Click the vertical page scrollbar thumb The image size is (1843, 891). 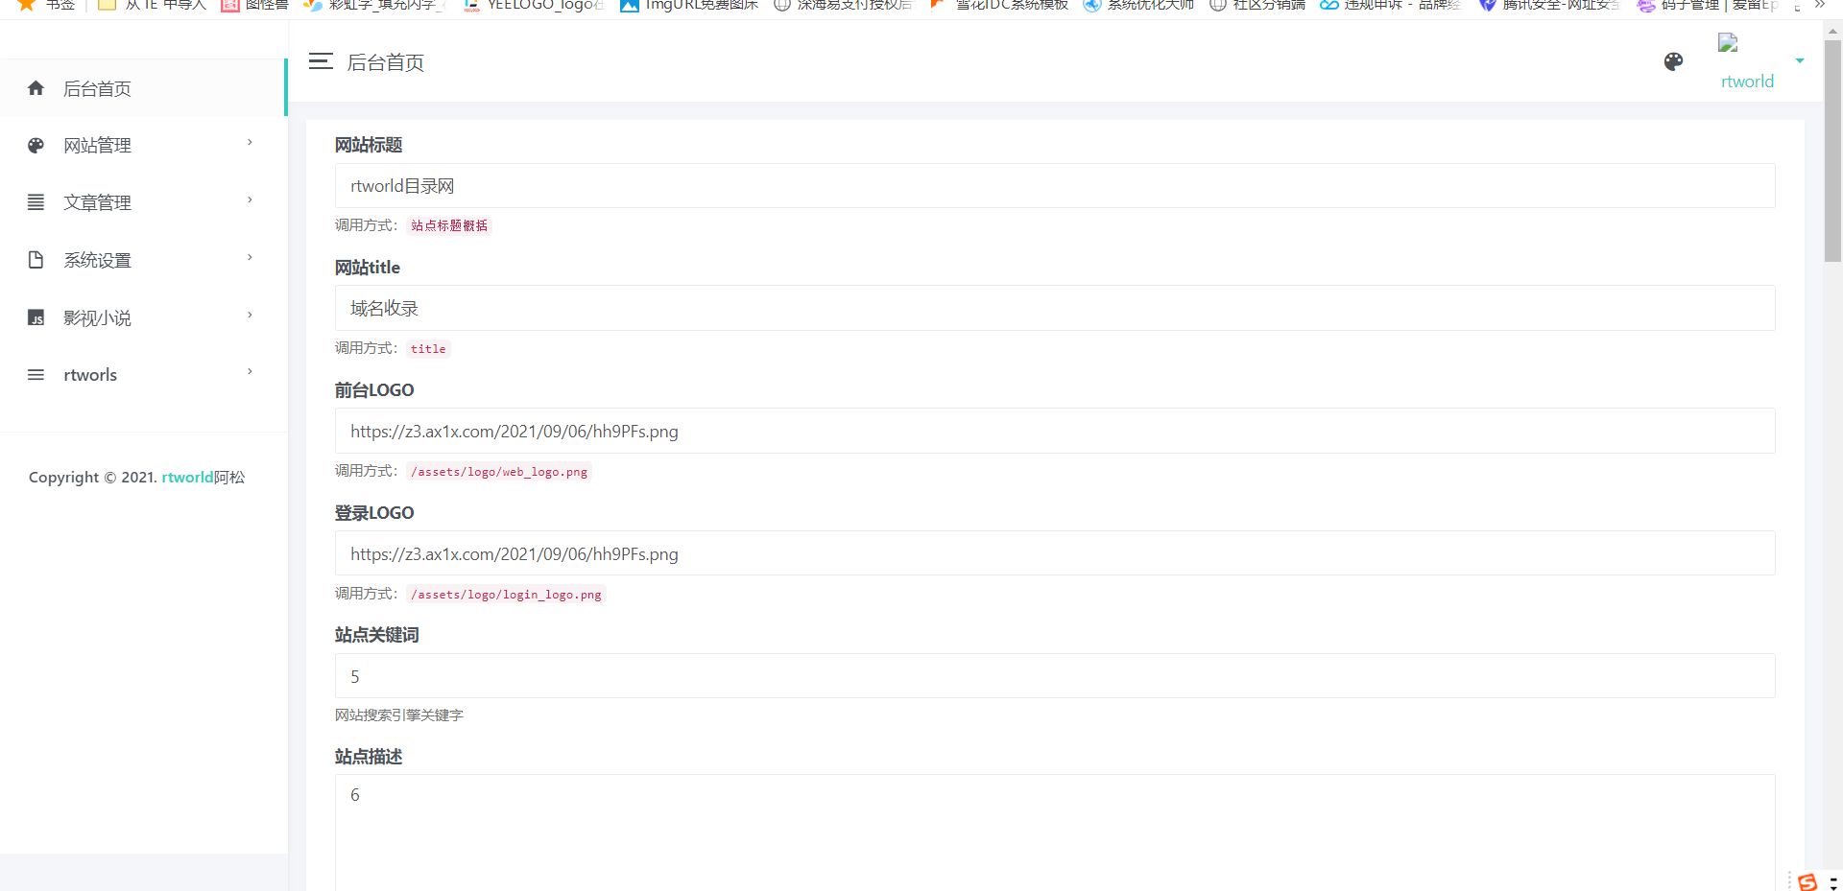(1832, 149)
